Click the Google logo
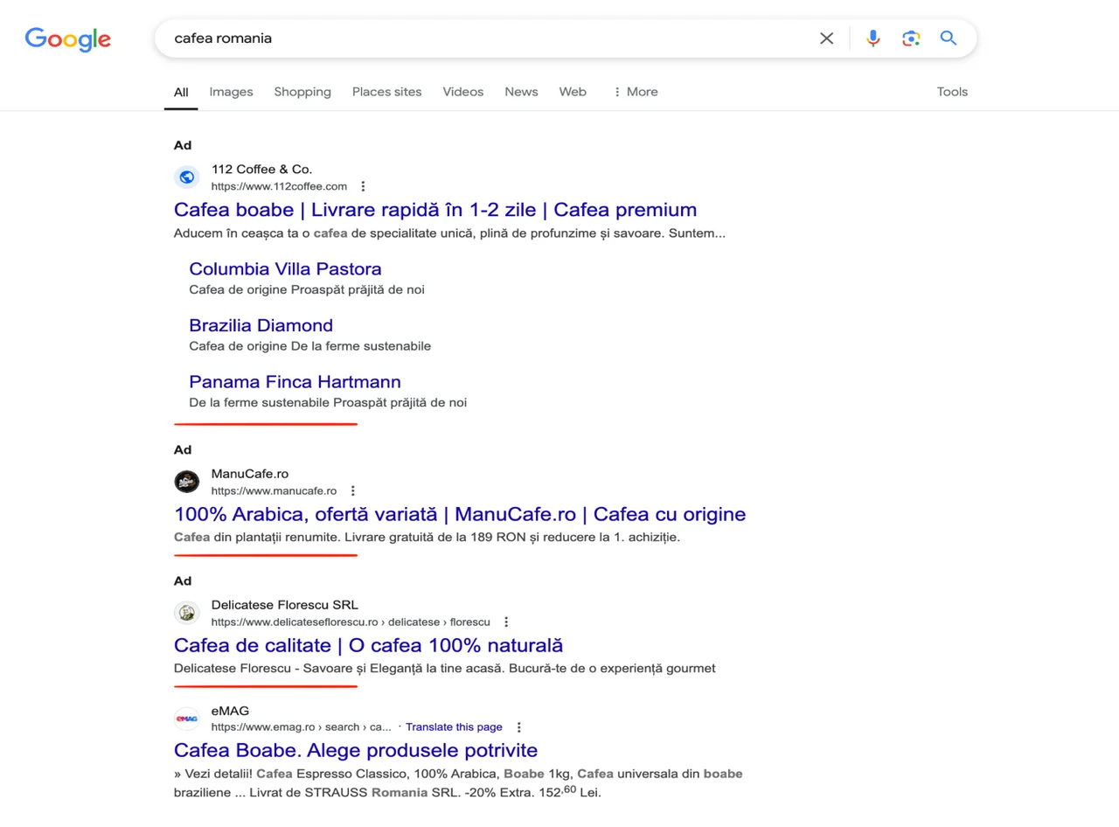The height and width of the screenshot is (827, 1119). 67,39
